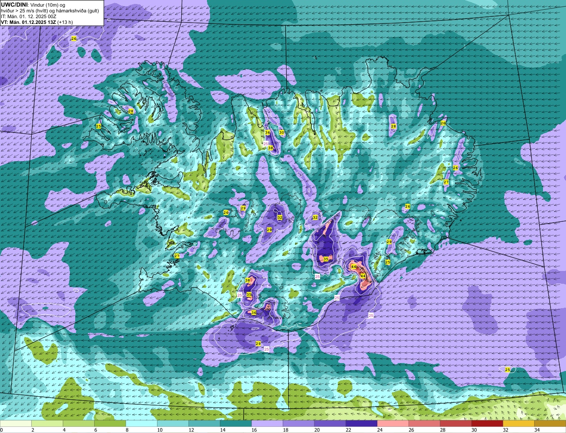The height and width of the screenshot is (433, 566).
Task: Select the 18–20 light purple colour scale swatch
Action: coord(298,423)
